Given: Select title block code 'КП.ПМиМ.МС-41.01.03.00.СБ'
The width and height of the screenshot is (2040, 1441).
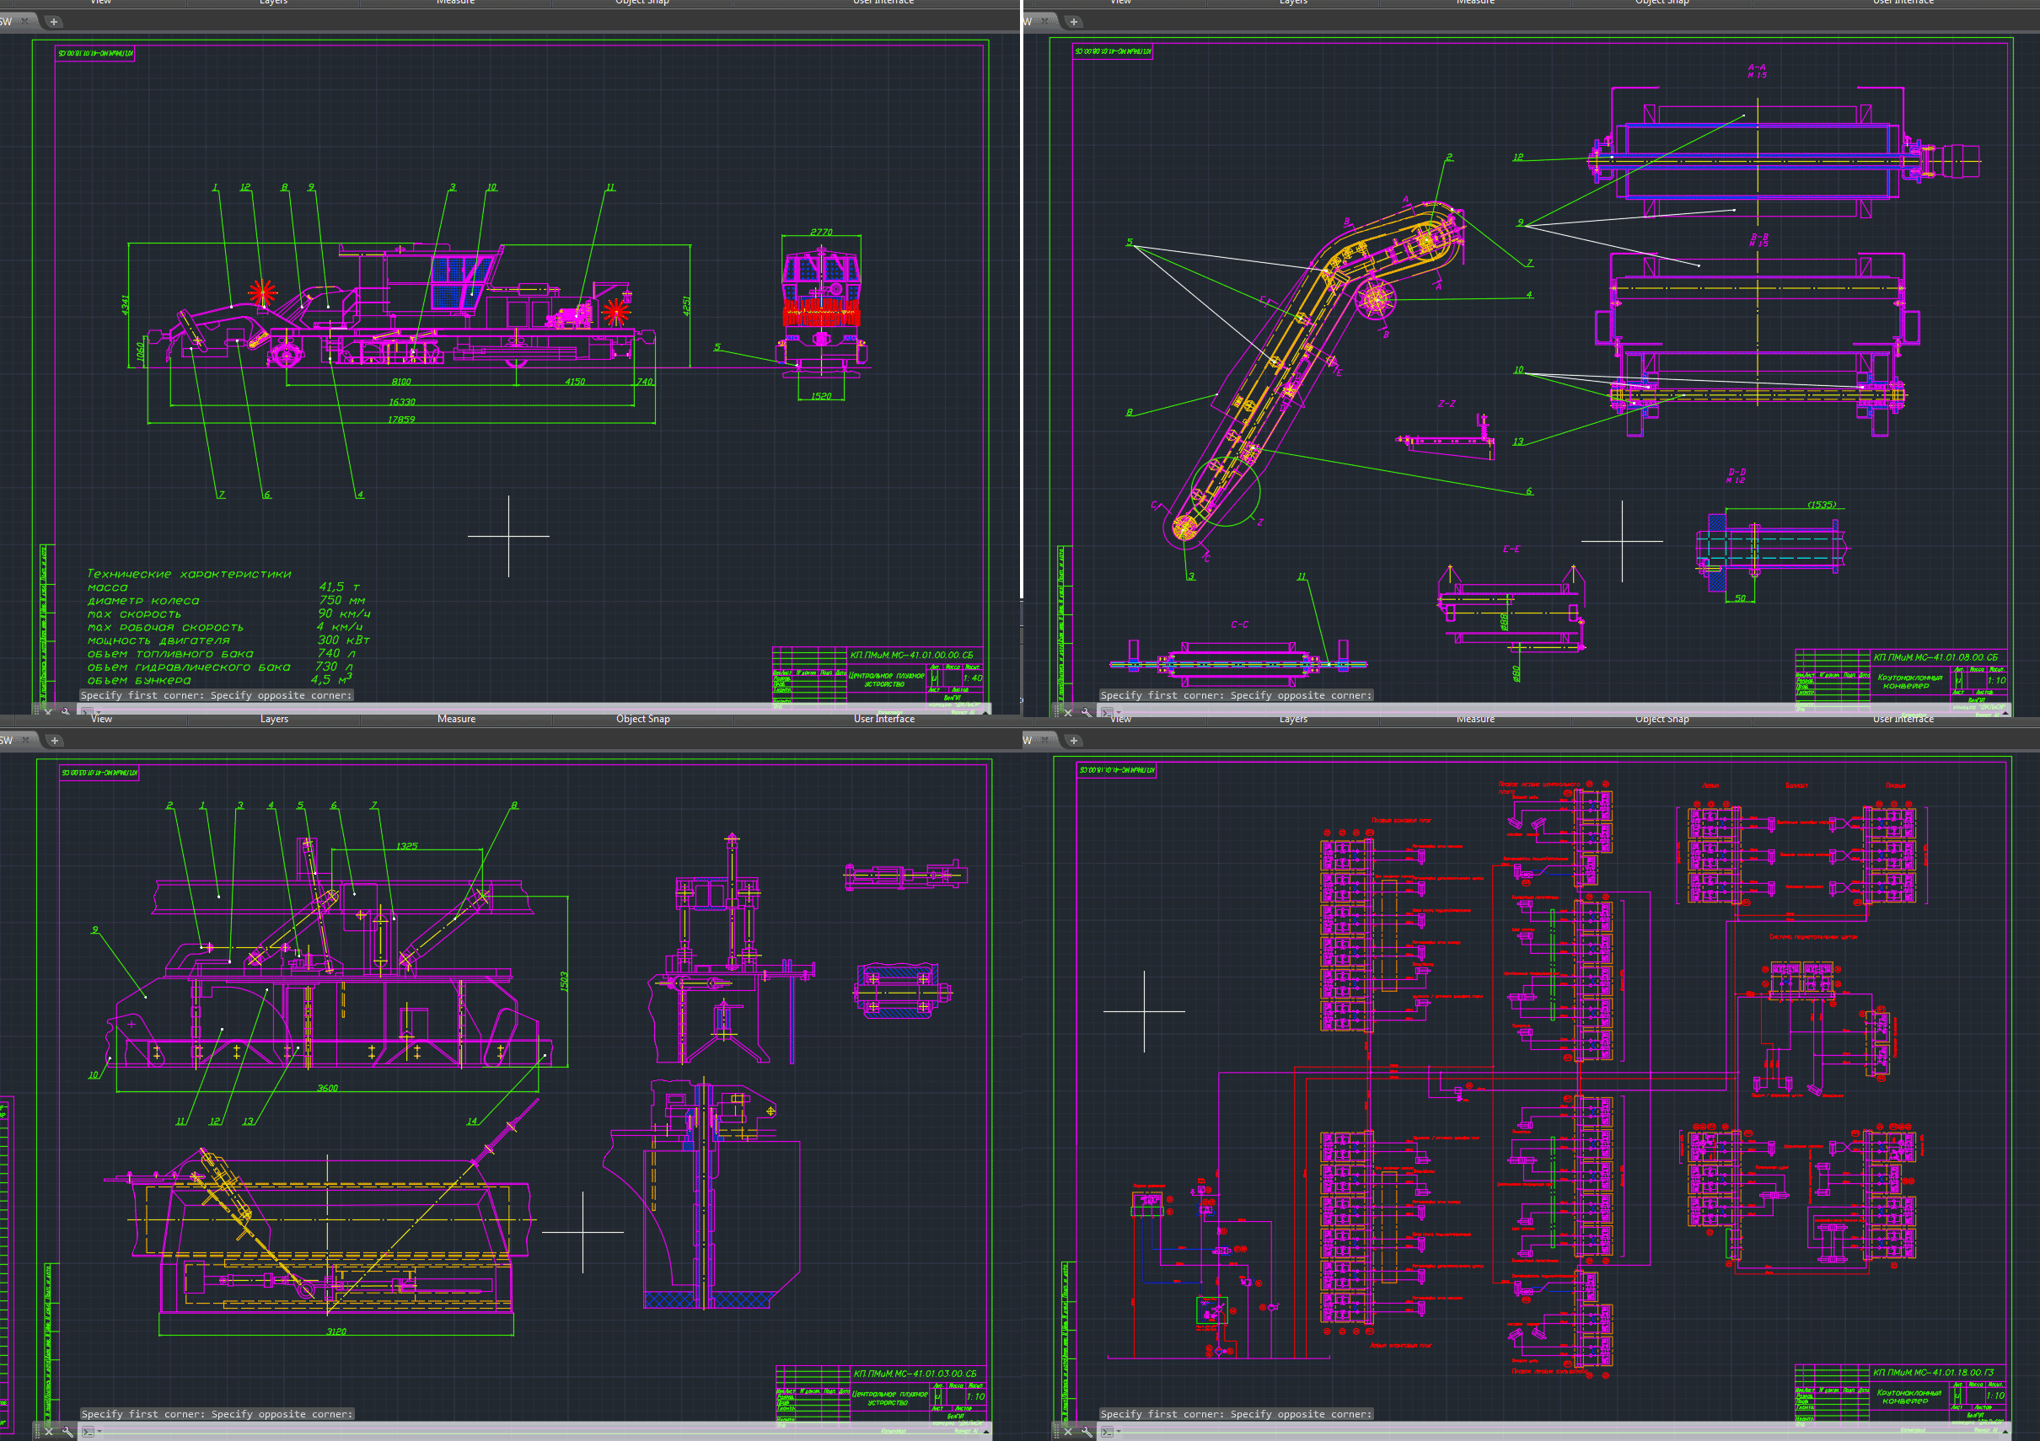Looking at the screenshot, I should coord(915,1374).
